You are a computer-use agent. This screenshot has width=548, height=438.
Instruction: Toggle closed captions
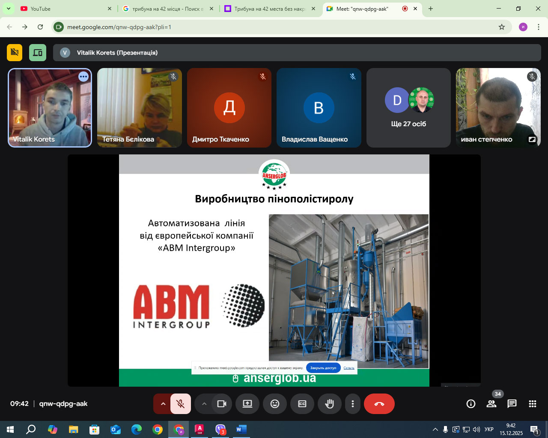[302, 404]
